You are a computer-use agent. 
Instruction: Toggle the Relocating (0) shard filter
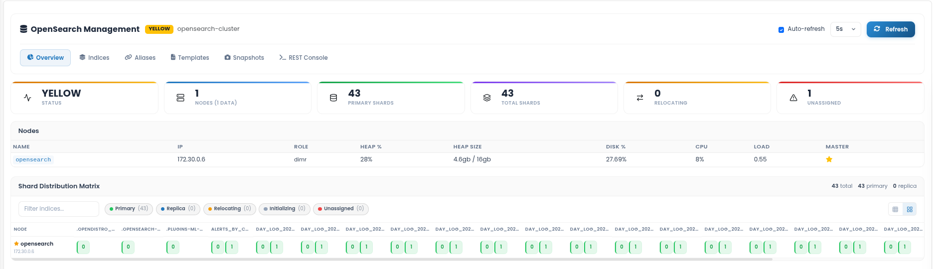(x=230, y=209)
